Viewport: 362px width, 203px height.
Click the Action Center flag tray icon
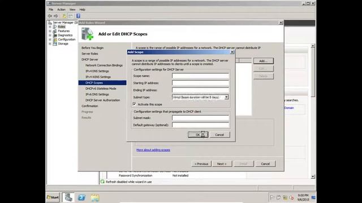(x=272, y=197)
